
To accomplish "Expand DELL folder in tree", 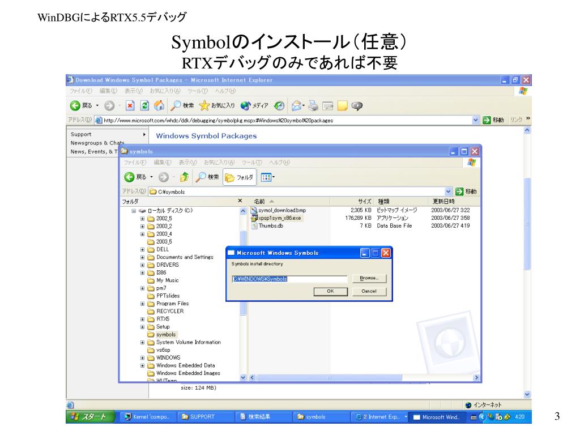I will point(142,250).
